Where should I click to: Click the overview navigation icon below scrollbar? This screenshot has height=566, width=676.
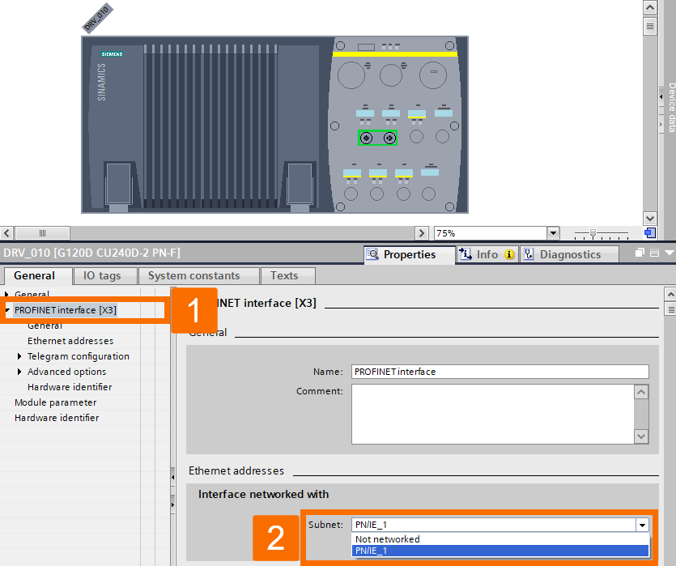click(650, 233)
